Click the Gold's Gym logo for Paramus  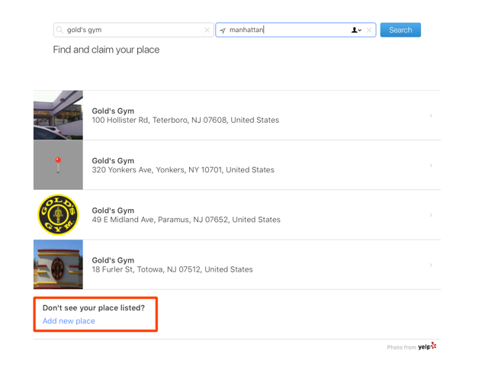click(58, 214)
